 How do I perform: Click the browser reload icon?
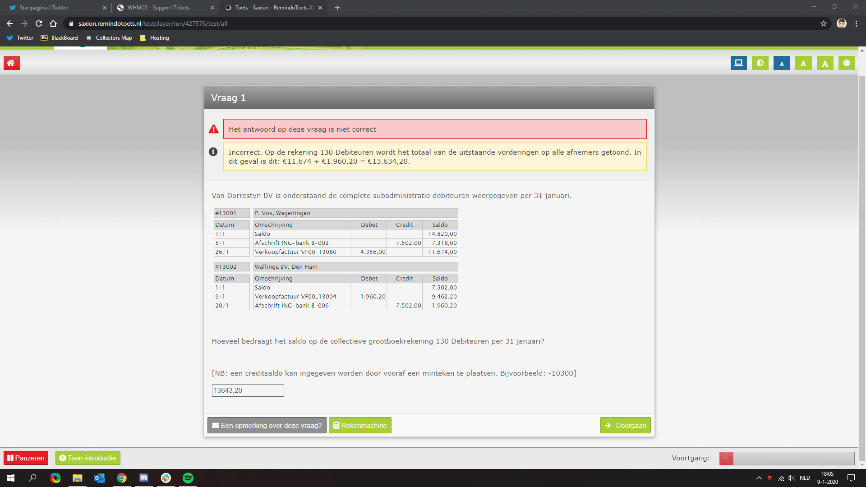pyautogui.click(x=39, y=23)
